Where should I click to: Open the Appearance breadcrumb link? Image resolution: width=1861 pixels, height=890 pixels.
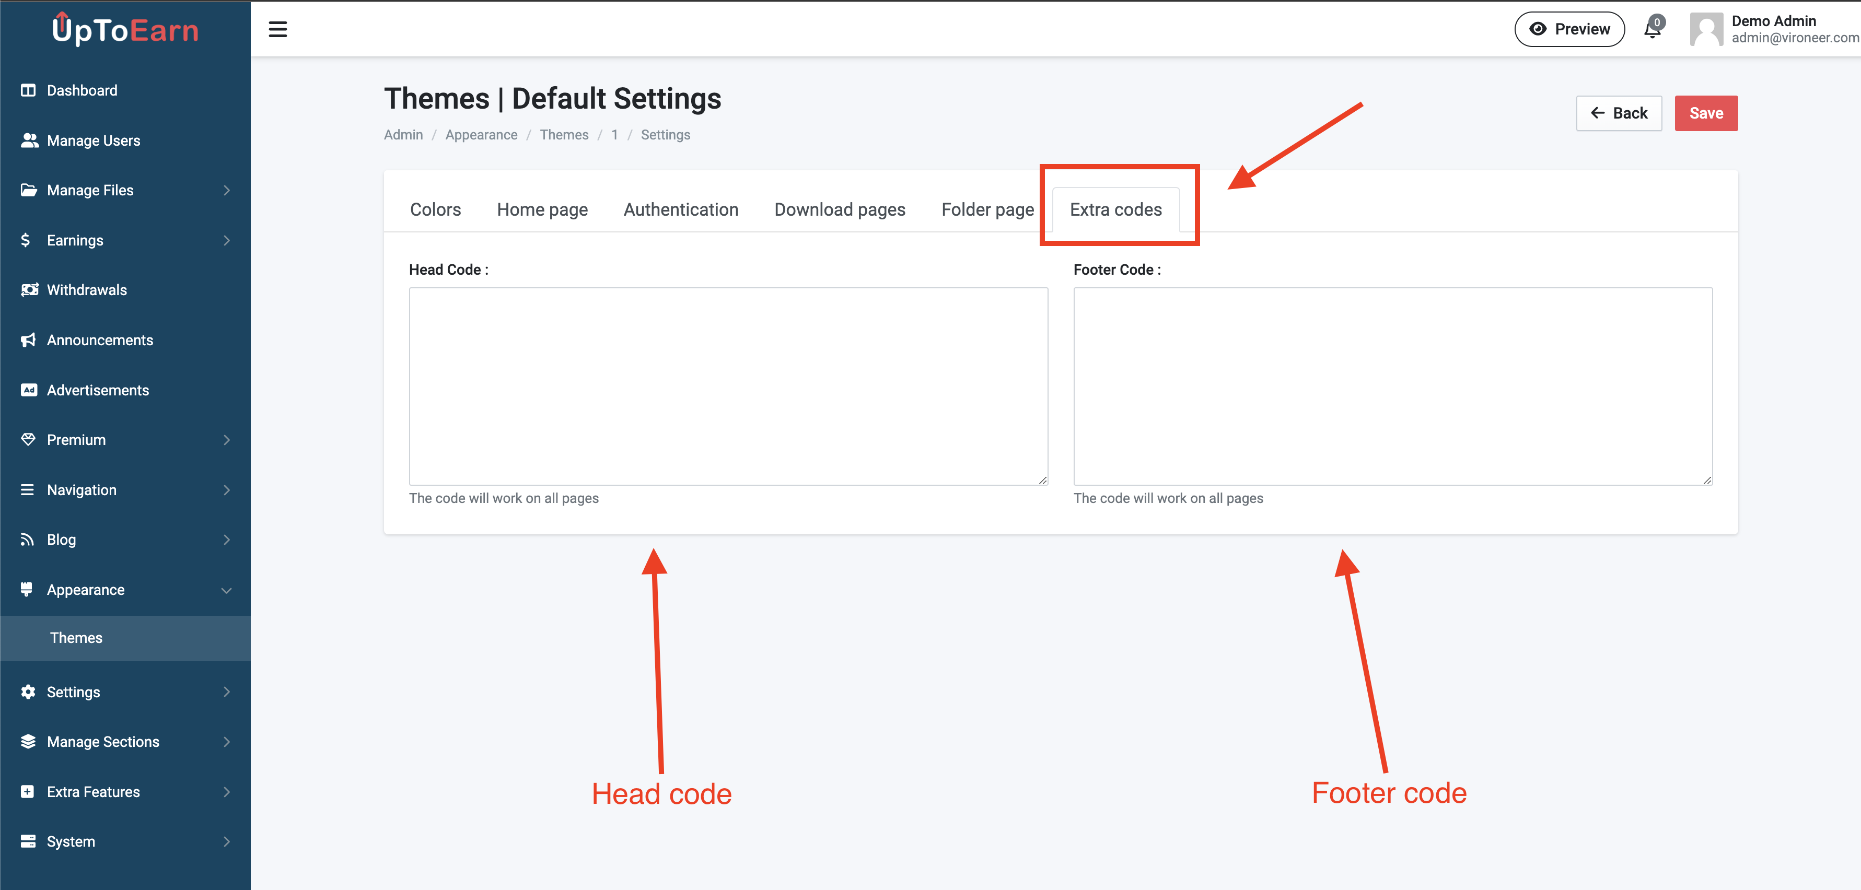click(x=481, y=134)
